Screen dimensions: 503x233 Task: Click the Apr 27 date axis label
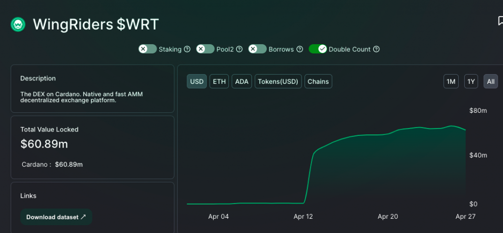466,217
